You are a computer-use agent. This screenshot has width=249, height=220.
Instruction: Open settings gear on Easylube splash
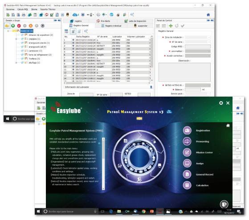pyautogui.click(x=221, y=103)
